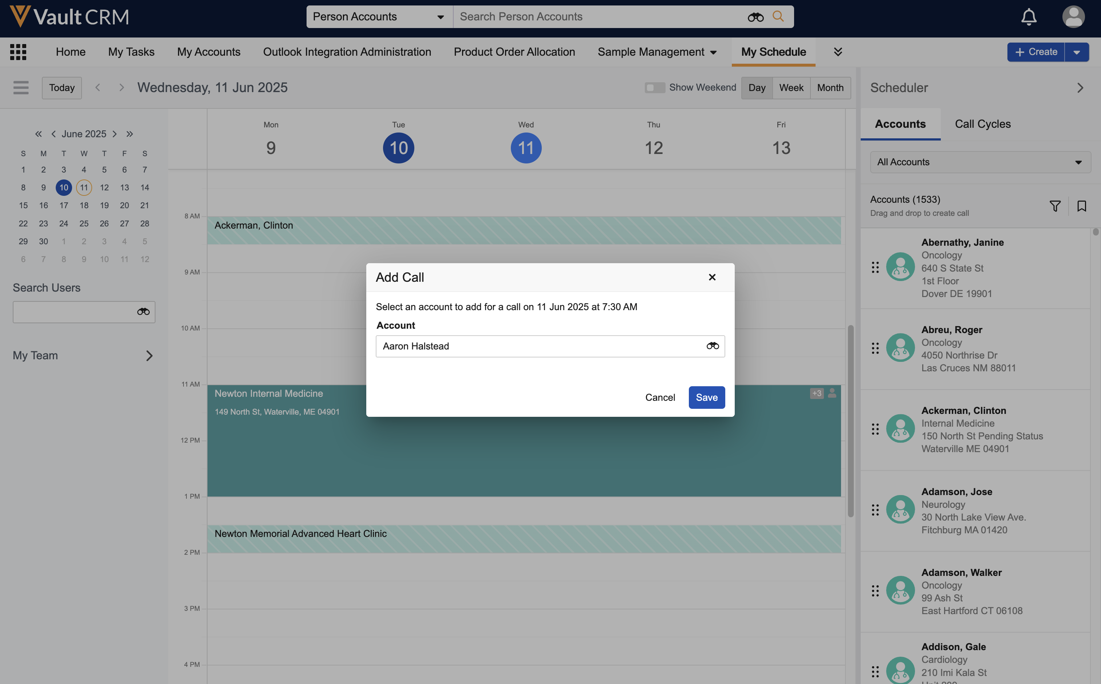Open the My Accounts navigation tab
Screen dimensions: 1101x684
tap(209, 52)
